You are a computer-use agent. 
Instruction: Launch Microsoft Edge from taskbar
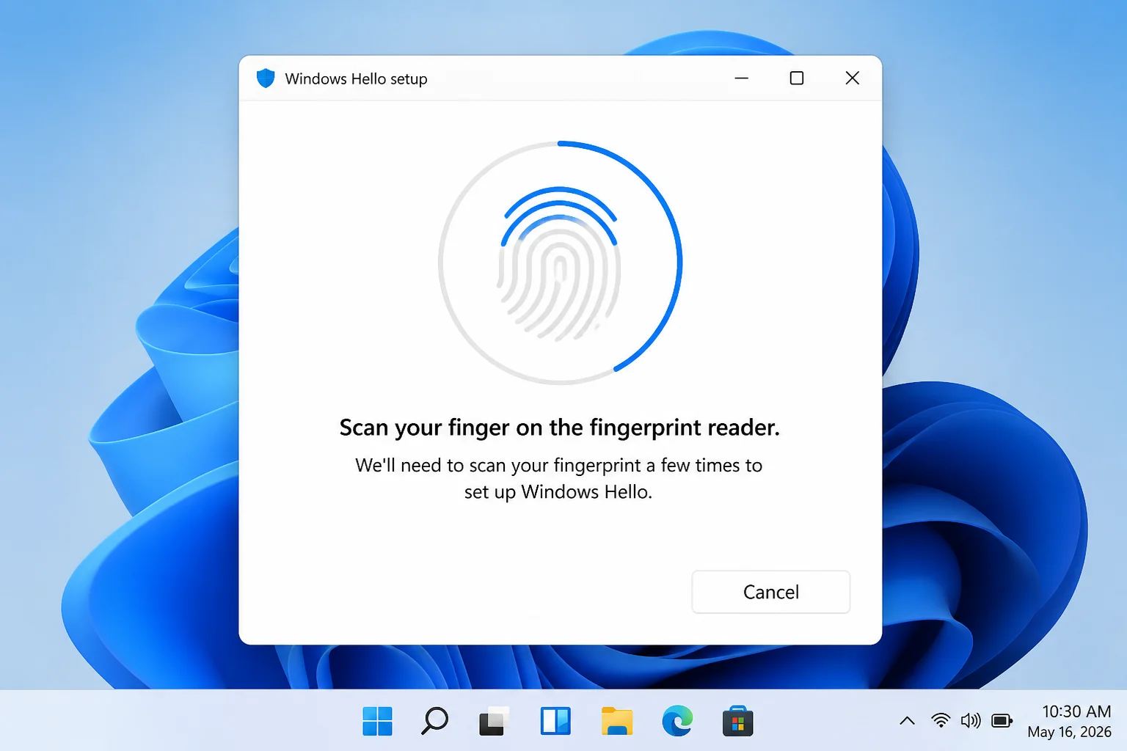coord(677,721)
